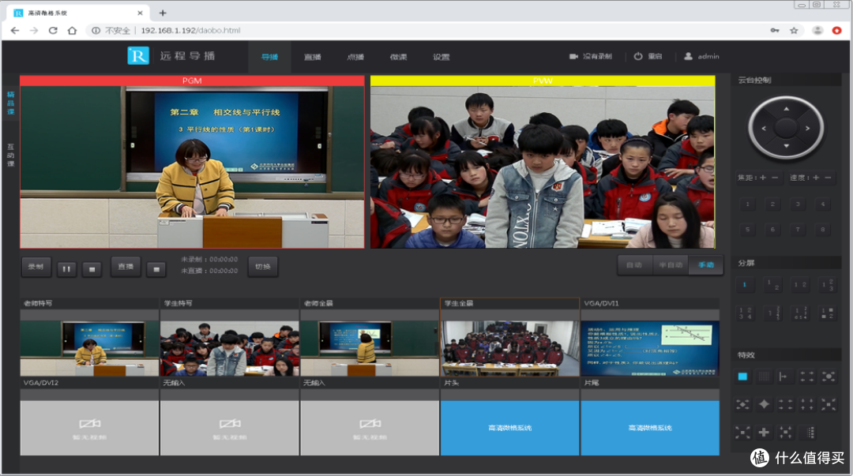Open the 微课 navigation tab
Image resolution: width=853 pixels, height=476 pixels.
[x=398, y=57]
